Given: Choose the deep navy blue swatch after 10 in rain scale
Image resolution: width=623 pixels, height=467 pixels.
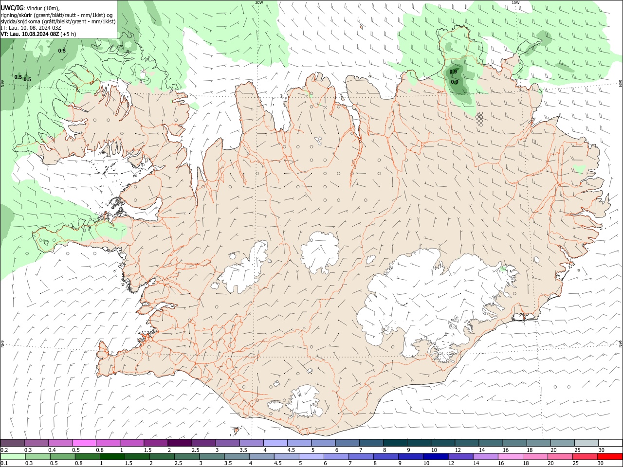Looking at the screenshot, I should point(436,456).
